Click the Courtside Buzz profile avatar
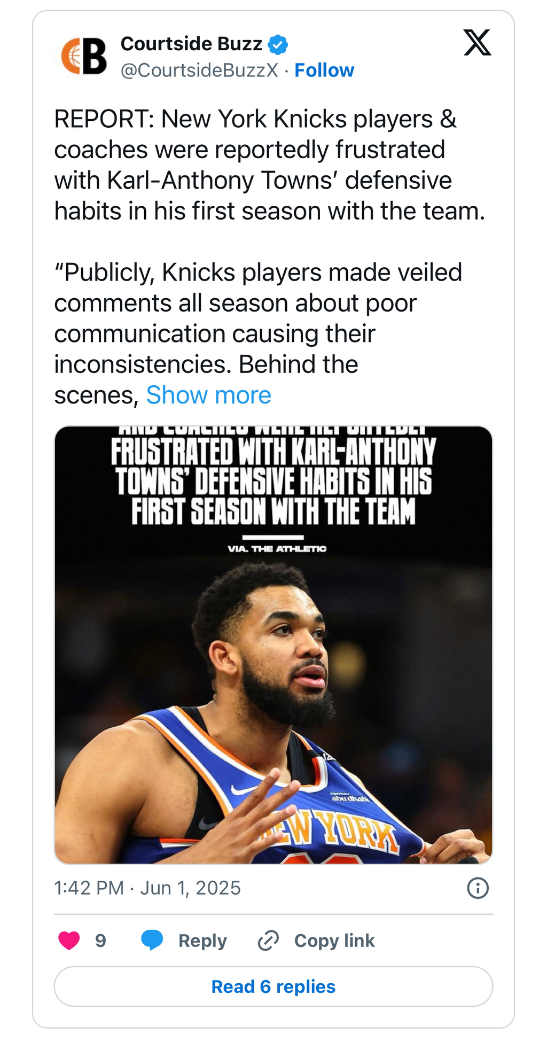 click(x=84, y=57)
